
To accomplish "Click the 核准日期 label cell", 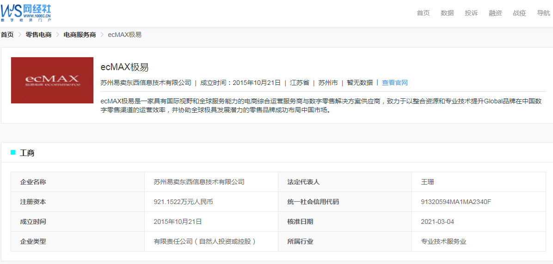I will [x=345, y=222].
